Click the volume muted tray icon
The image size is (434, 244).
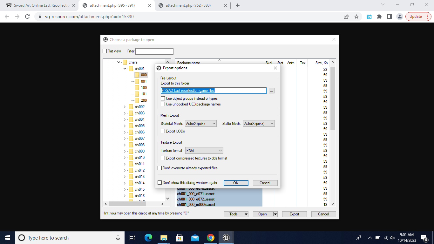(393, 238)
